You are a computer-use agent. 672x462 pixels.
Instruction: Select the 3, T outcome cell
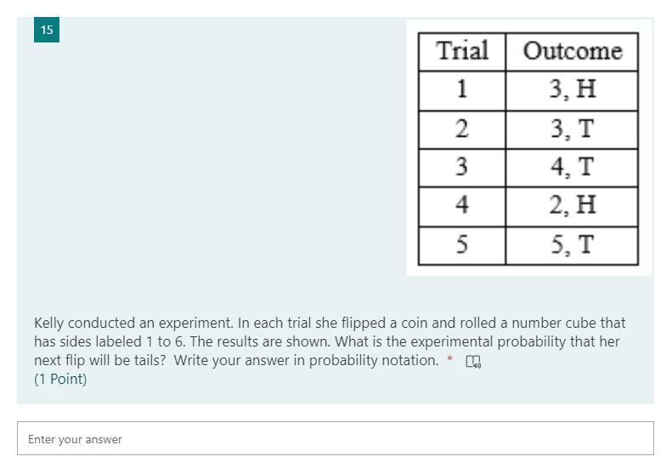point(572,129)
